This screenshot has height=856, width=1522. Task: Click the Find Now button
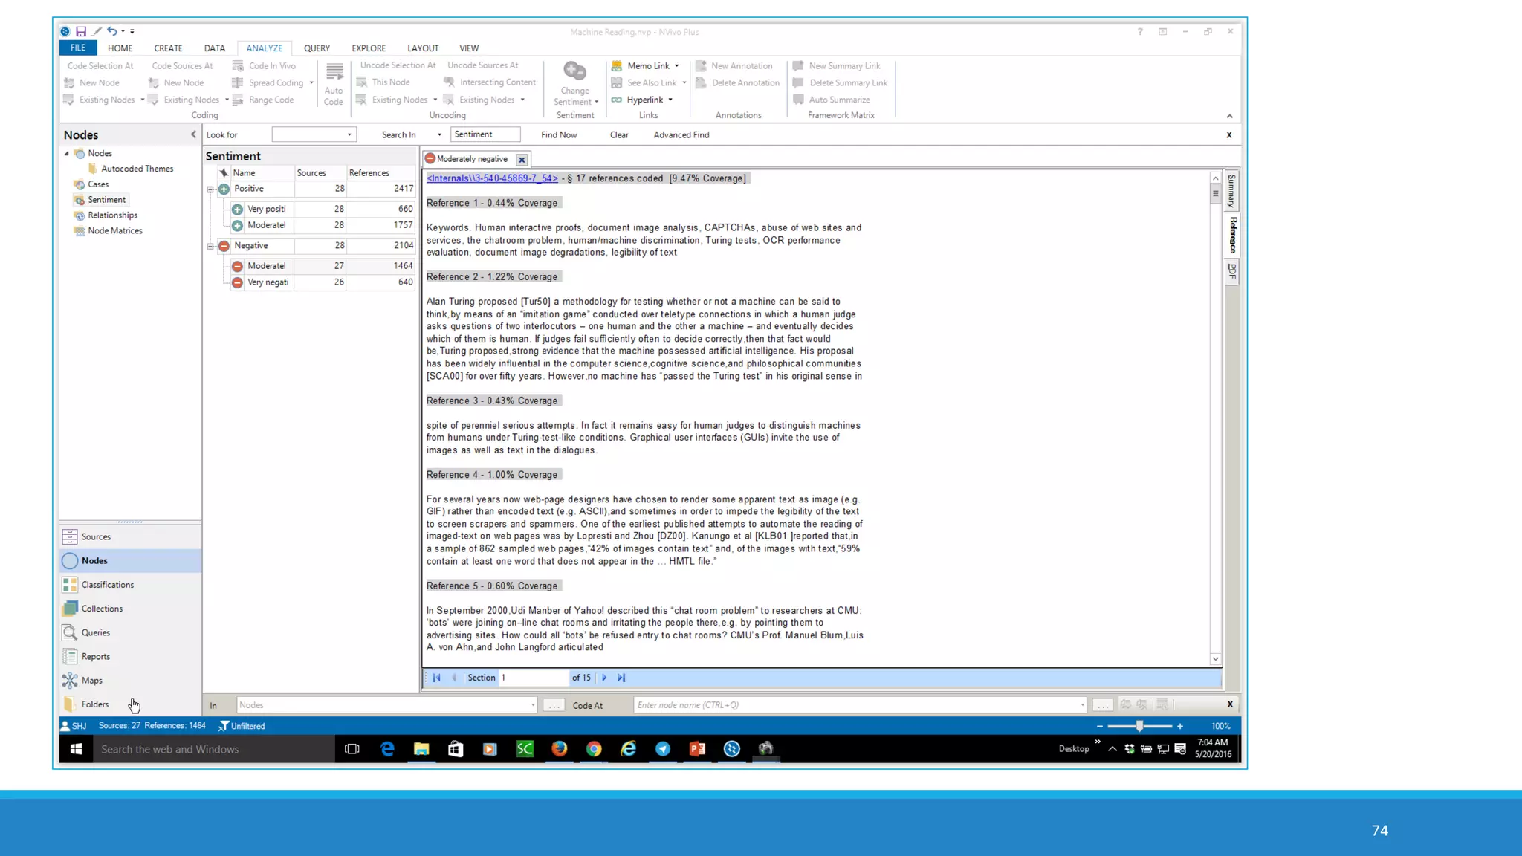pos(558,135)
